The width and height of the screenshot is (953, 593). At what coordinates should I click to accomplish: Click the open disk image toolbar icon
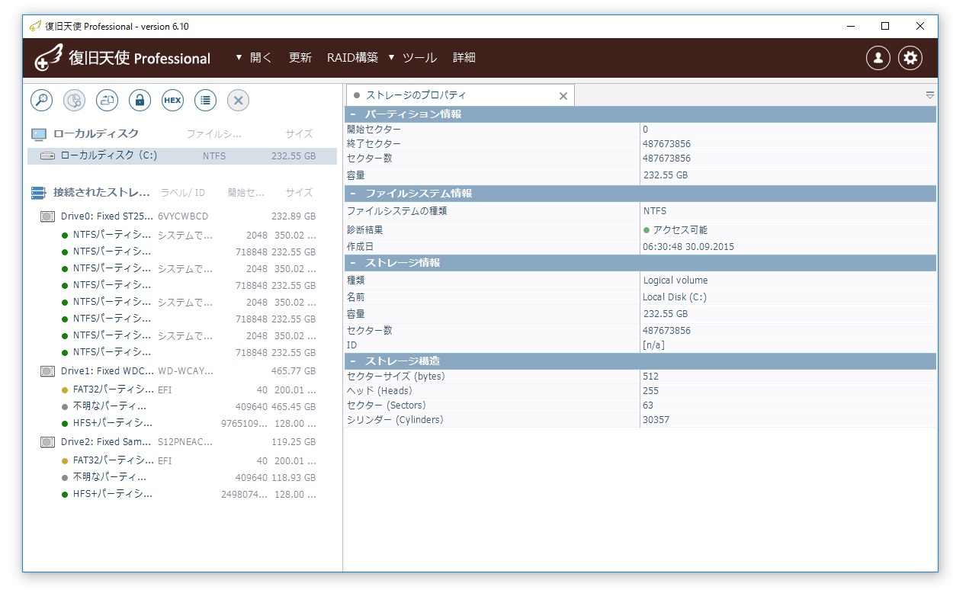click(107, 100)
